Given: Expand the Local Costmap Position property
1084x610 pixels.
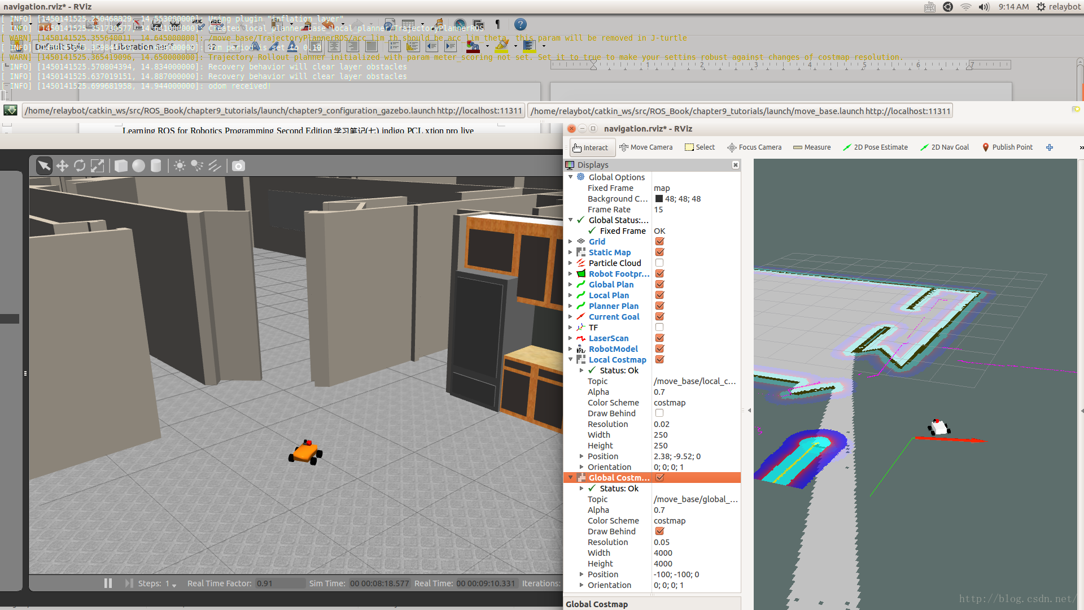Looking at the screenshot, I should [582, 456].
